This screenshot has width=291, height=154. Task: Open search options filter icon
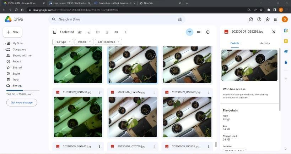[x=180, y=19]
